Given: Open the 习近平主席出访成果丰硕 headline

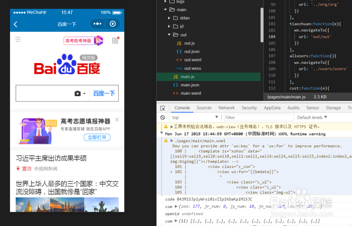Looking at the screenshot, I should click(x=51, y=158).
